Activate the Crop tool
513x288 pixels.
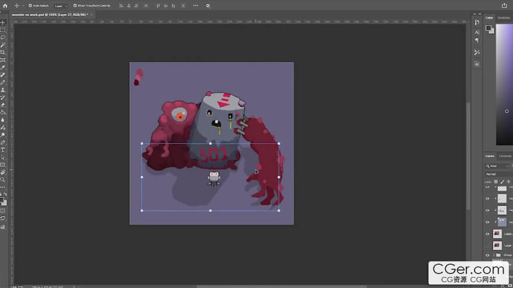pos(3,52)
